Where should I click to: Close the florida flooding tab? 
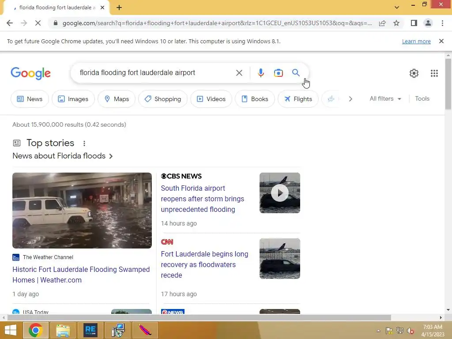[x=102, y=8]
